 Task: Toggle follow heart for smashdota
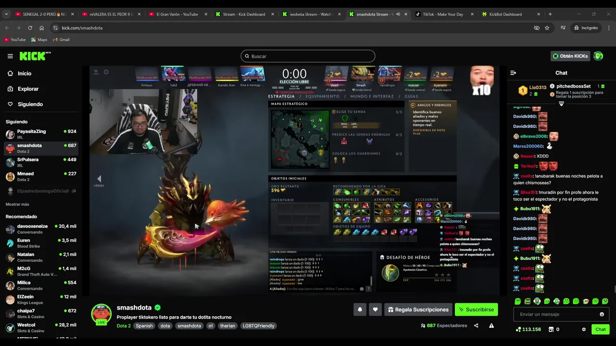coord(375,310)
